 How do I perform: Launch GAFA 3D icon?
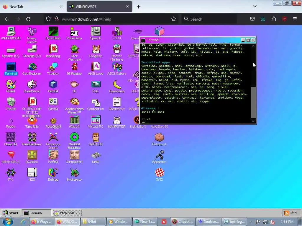click(x=96, y=139)
